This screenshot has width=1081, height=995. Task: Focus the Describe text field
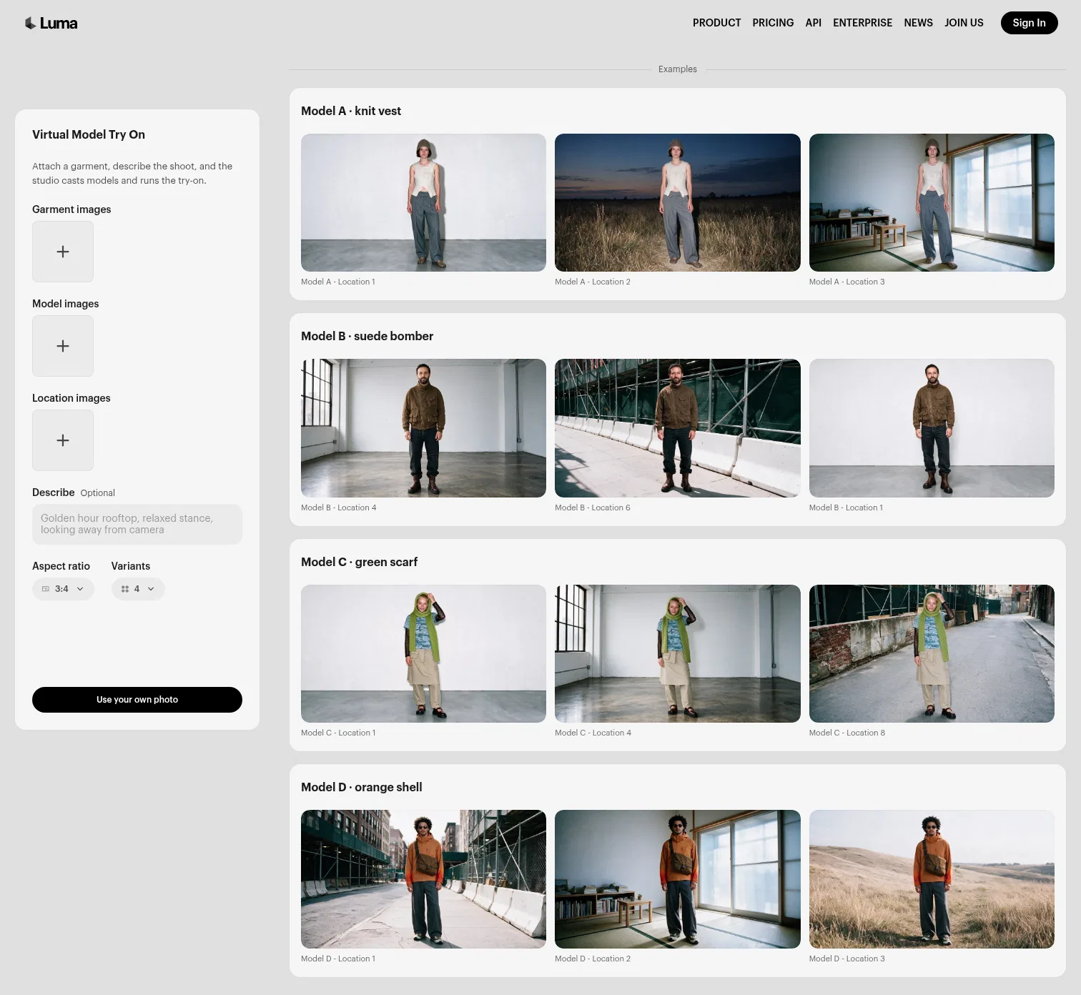(x=137, y=525)
